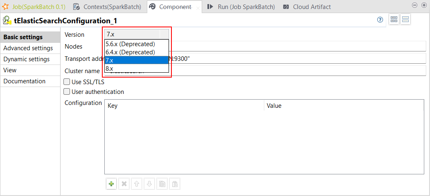430x196 pixels.
Task: Pick the highlighted 7.x version option
Action: [x=137, y=60]
